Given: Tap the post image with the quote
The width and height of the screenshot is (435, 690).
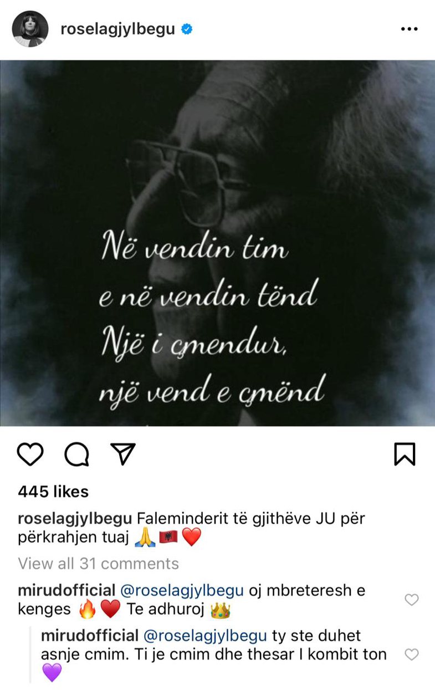Looking at the screenshot, I should point(217,243).
